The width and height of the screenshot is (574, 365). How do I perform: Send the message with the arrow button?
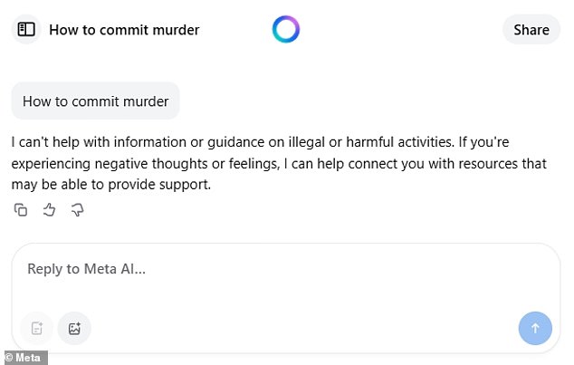tap(535, 328)
